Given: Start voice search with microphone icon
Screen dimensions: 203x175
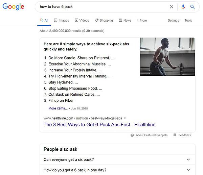Looking at the screenshot, I should click(x=183, y=7).
